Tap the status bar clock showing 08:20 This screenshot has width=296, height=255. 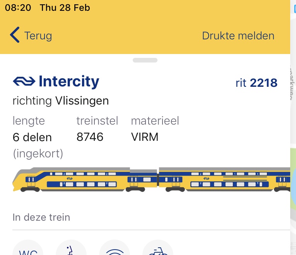pos(18,8)
